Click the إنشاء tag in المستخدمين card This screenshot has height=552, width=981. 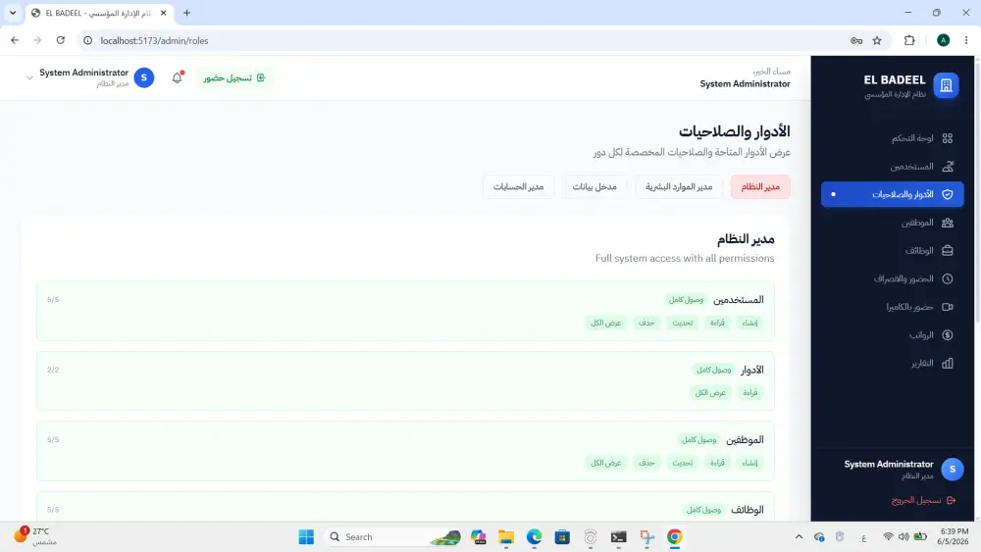pos(749,323)
